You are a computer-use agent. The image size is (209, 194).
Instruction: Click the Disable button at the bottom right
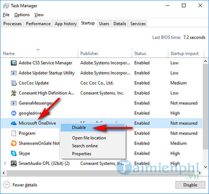190,185
